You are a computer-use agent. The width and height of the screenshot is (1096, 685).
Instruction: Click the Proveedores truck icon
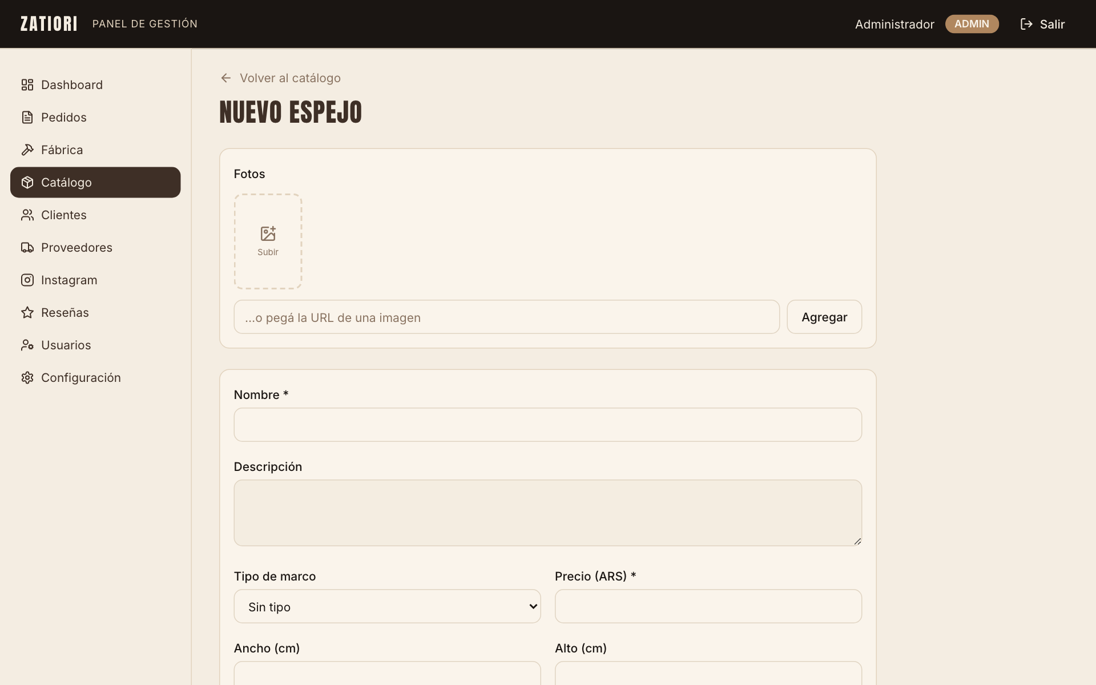[x=27, y=248]
